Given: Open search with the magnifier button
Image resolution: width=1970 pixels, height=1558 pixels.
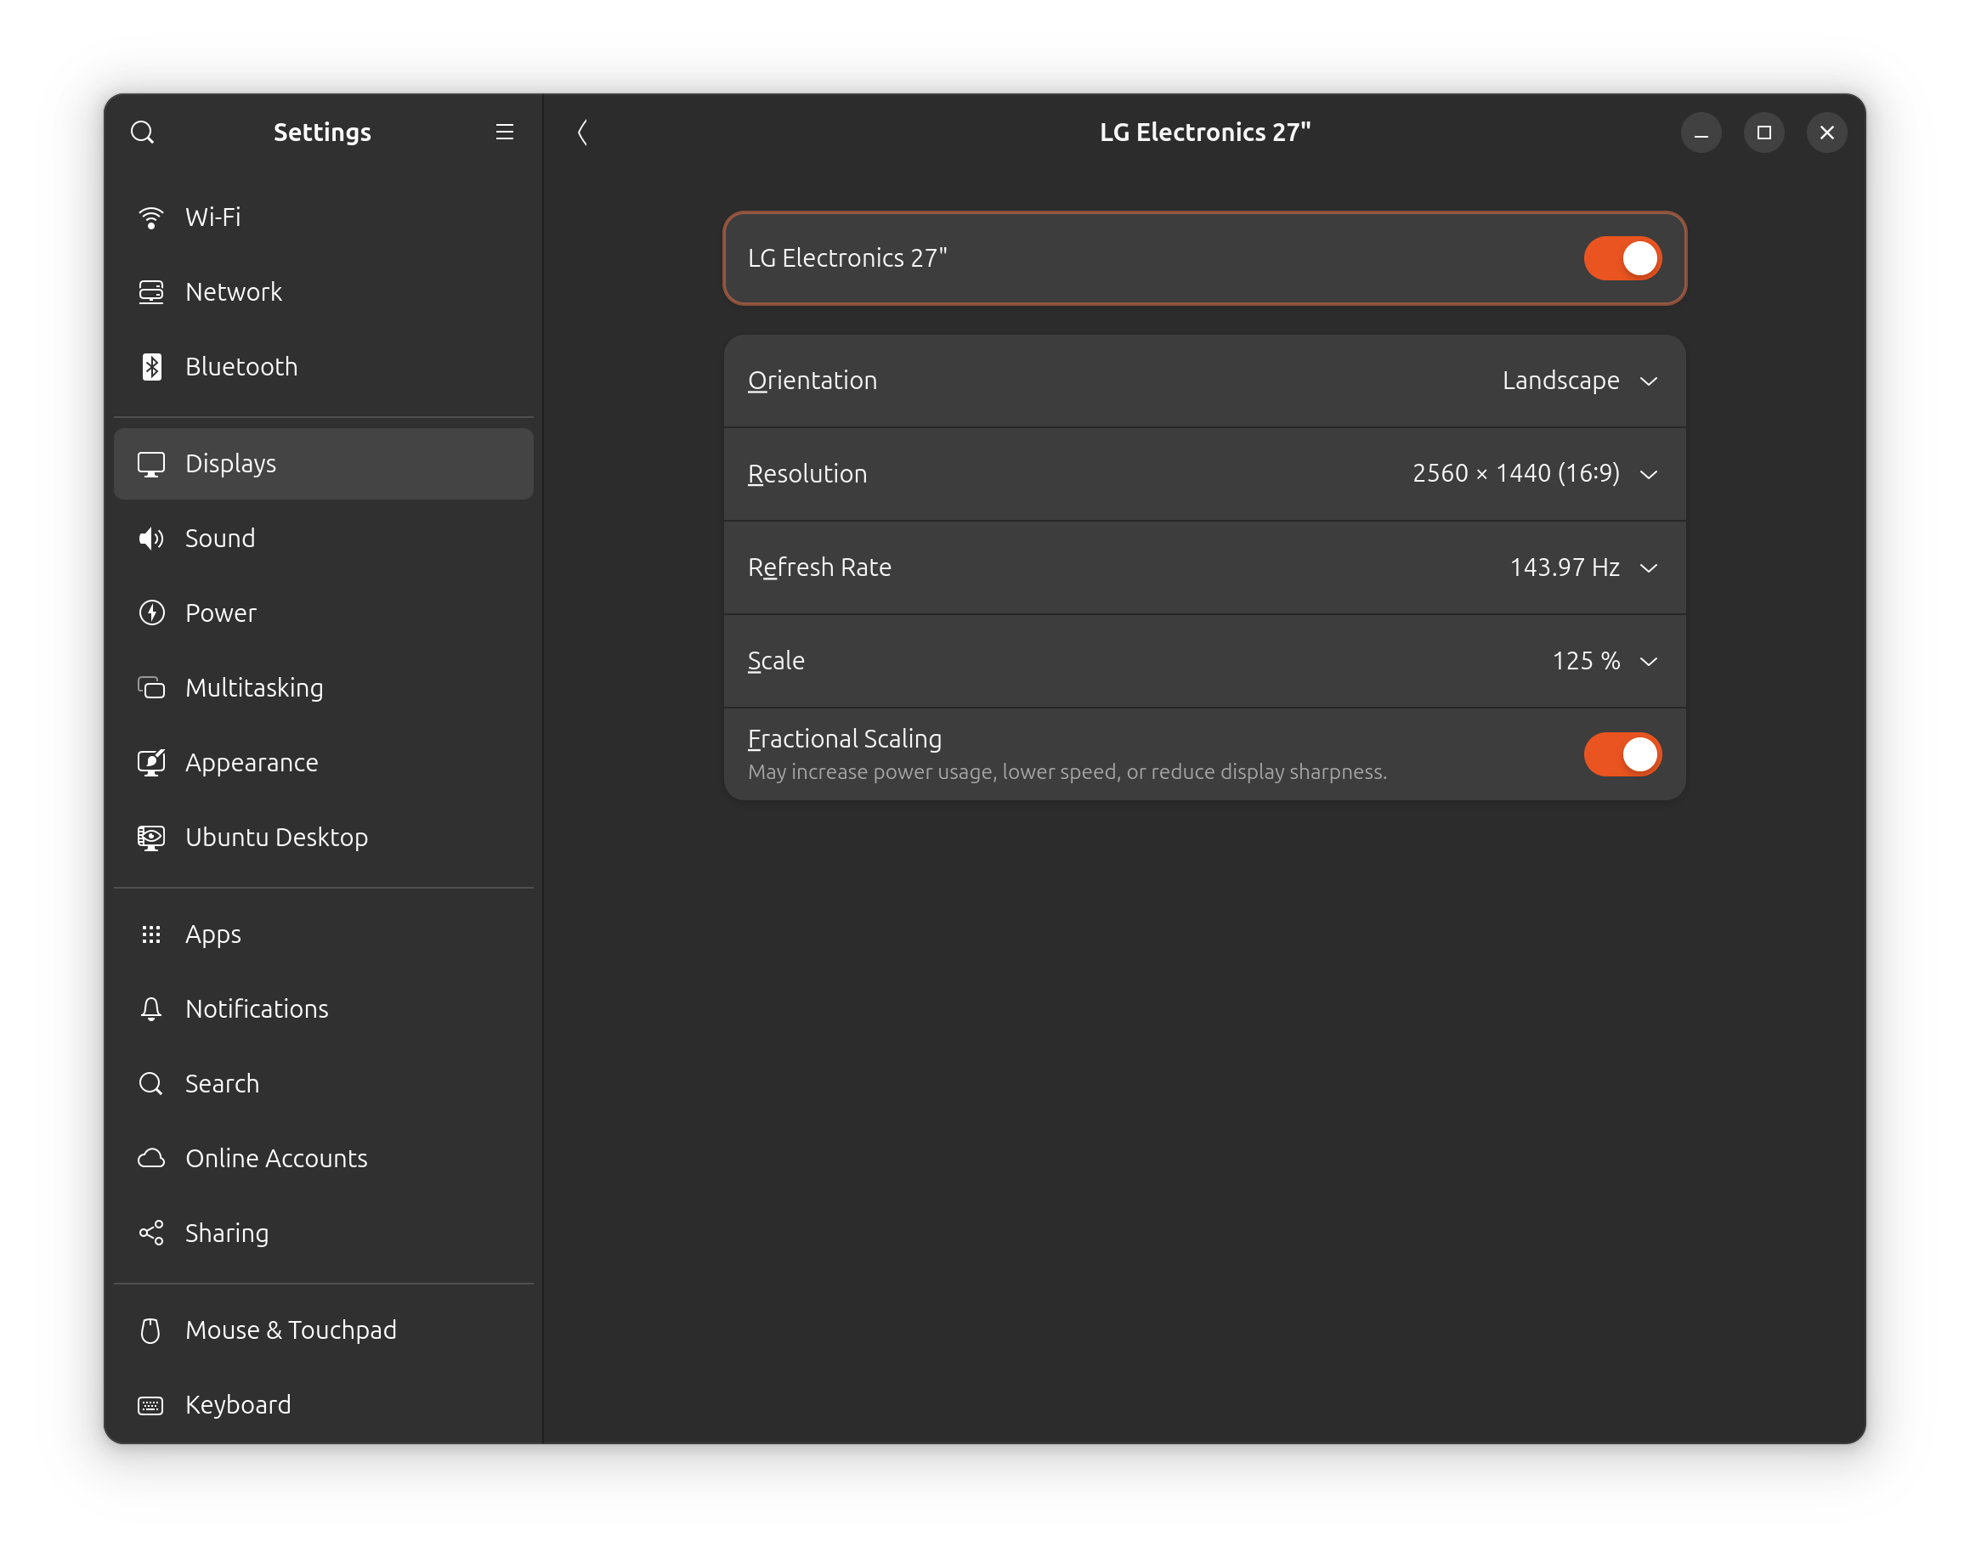Looking at the screenshot, I should click(144, 133).
